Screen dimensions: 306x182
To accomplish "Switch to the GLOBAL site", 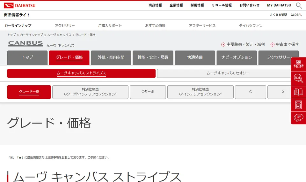I will coord(296,15).
